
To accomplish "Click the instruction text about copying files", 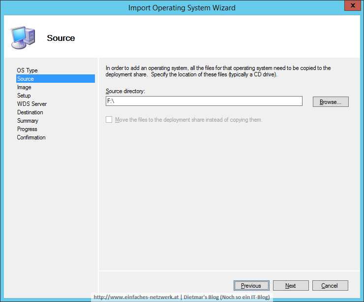I will 218,71.
